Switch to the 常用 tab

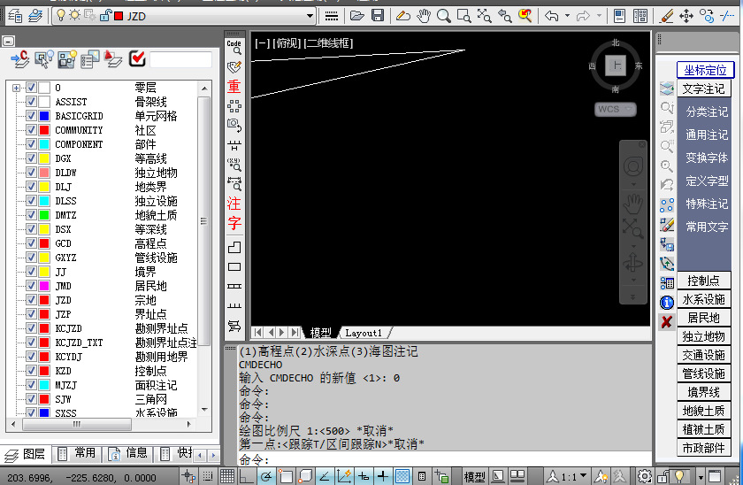[x=77, y=454]
